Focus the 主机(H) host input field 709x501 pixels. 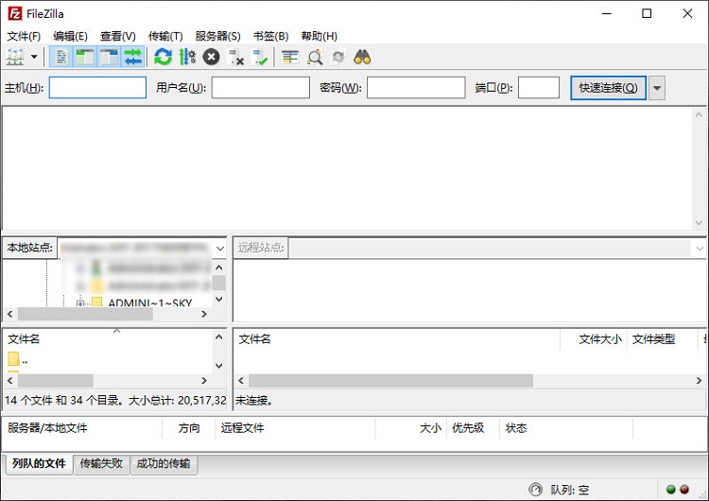click(x=97, y=87)
